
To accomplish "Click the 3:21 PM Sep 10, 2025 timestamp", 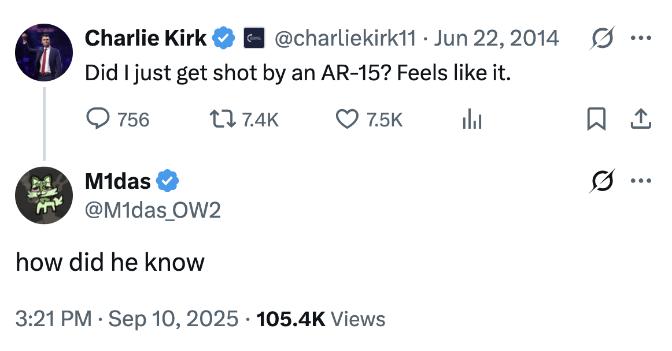I will pos(127,318).
